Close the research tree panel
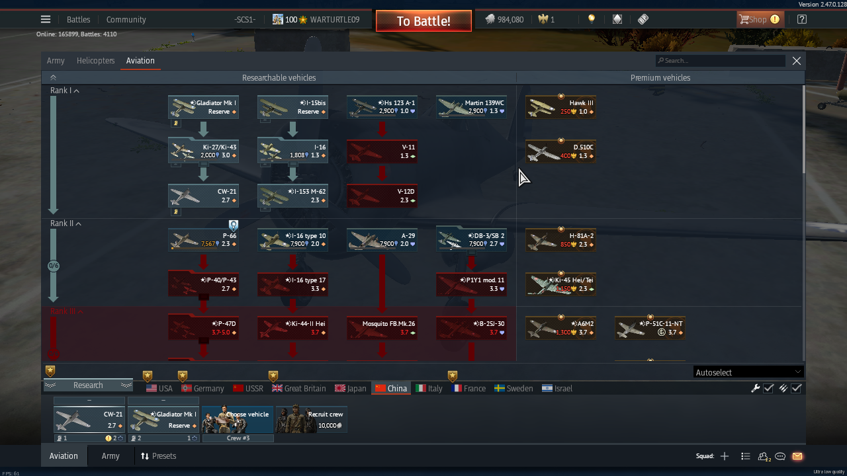This screenshot has width=847, height=476. [797, 61]
